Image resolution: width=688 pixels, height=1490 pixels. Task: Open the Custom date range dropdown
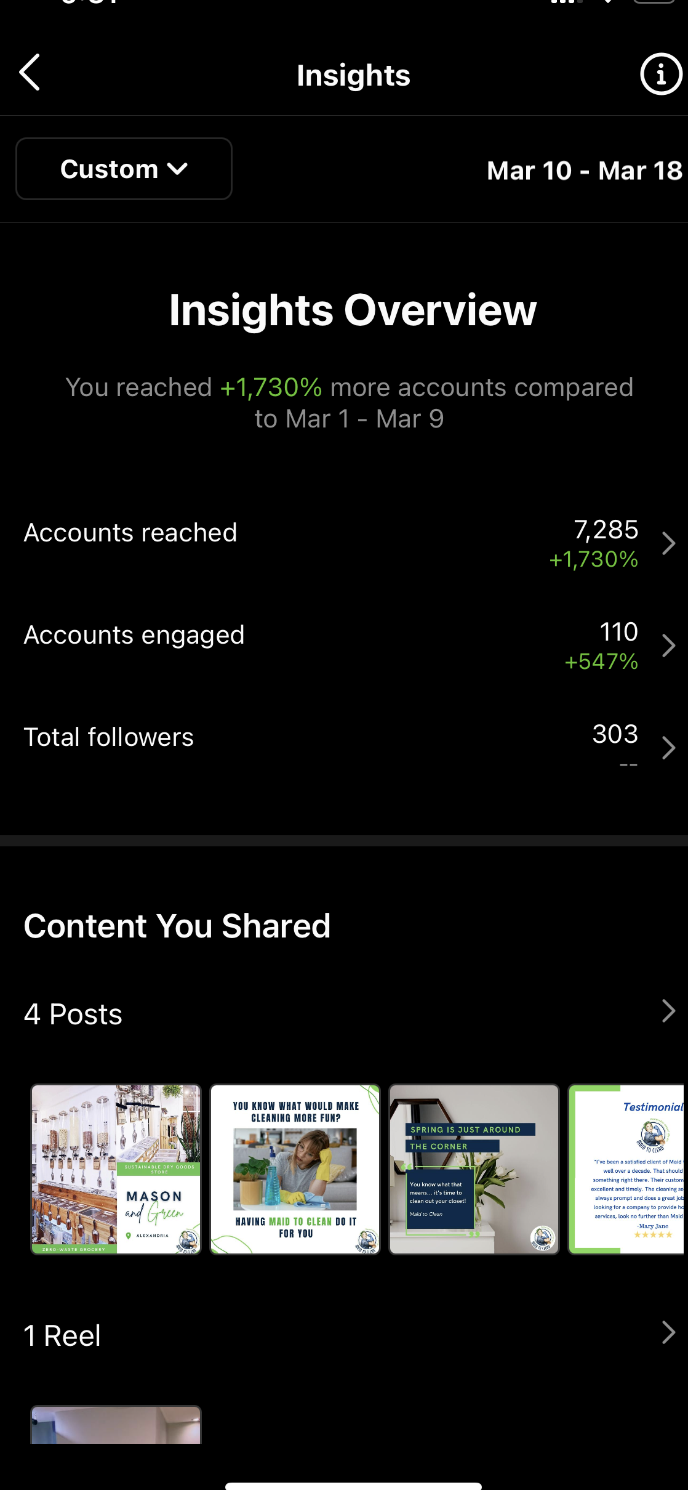click(124, 169)
